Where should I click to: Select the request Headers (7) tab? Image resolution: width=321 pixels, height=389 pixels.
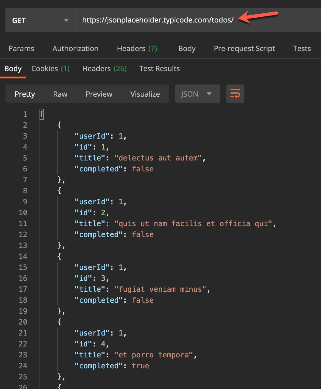tap(137, 49)
